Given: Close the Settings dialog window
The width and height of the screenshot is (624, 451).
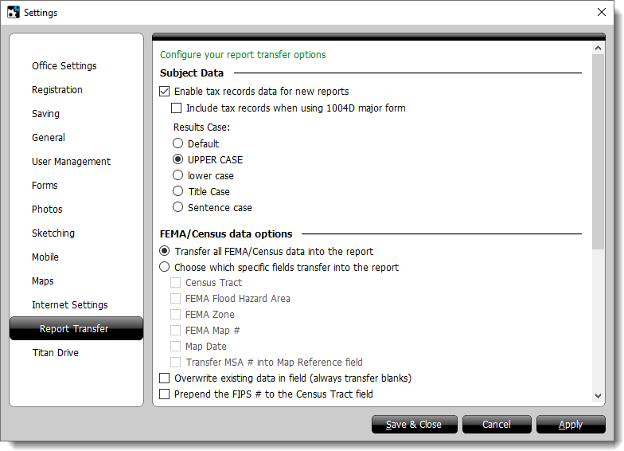Looking at the screenshot, I should coord(602,13).
